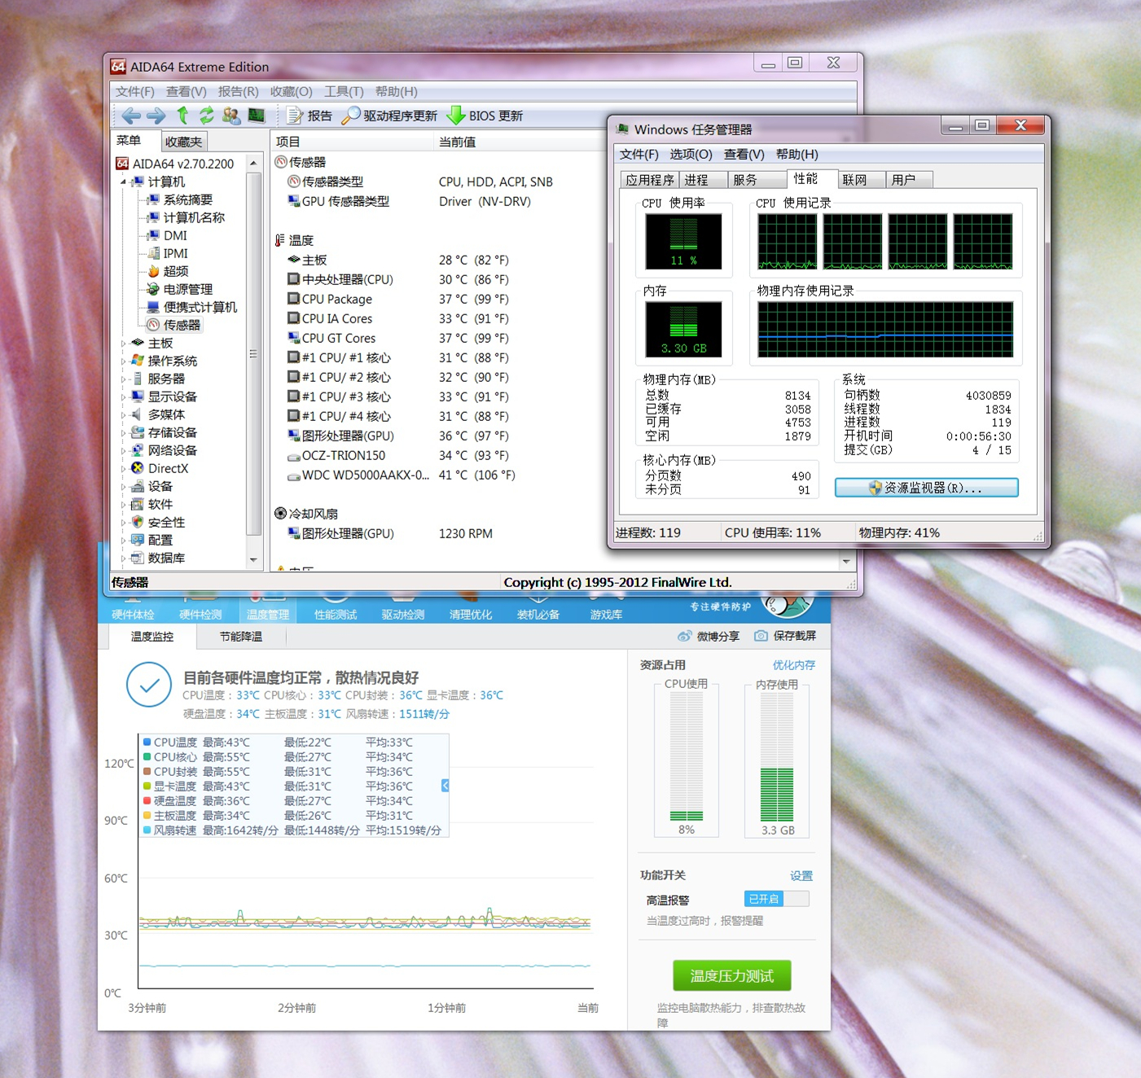Open Task Manager's 查看(V) menu
Screen dimensions: 1141x1078
(743, 154)
